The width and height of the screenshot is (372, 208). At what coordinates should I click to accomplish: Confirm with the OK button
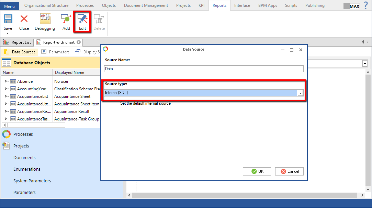[x=257, y=171]
